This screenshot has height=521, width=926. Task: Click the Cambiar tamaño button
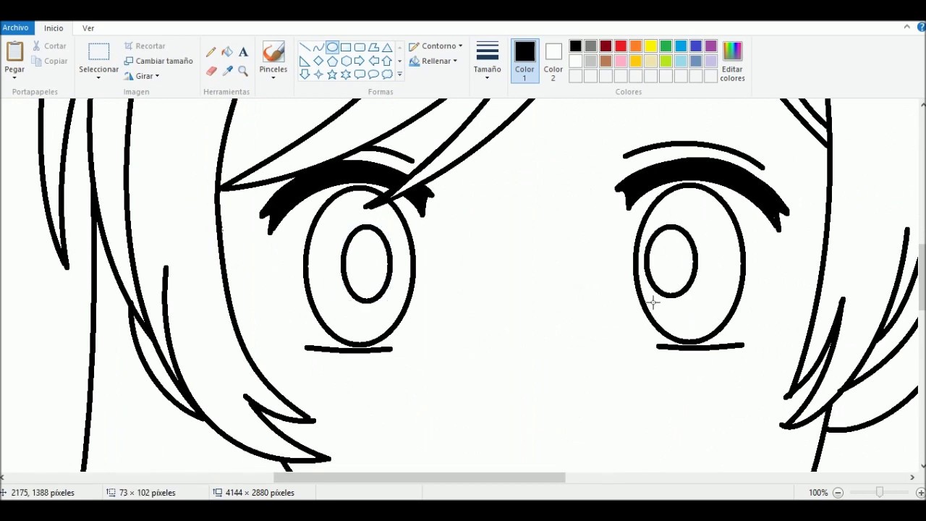158,62
